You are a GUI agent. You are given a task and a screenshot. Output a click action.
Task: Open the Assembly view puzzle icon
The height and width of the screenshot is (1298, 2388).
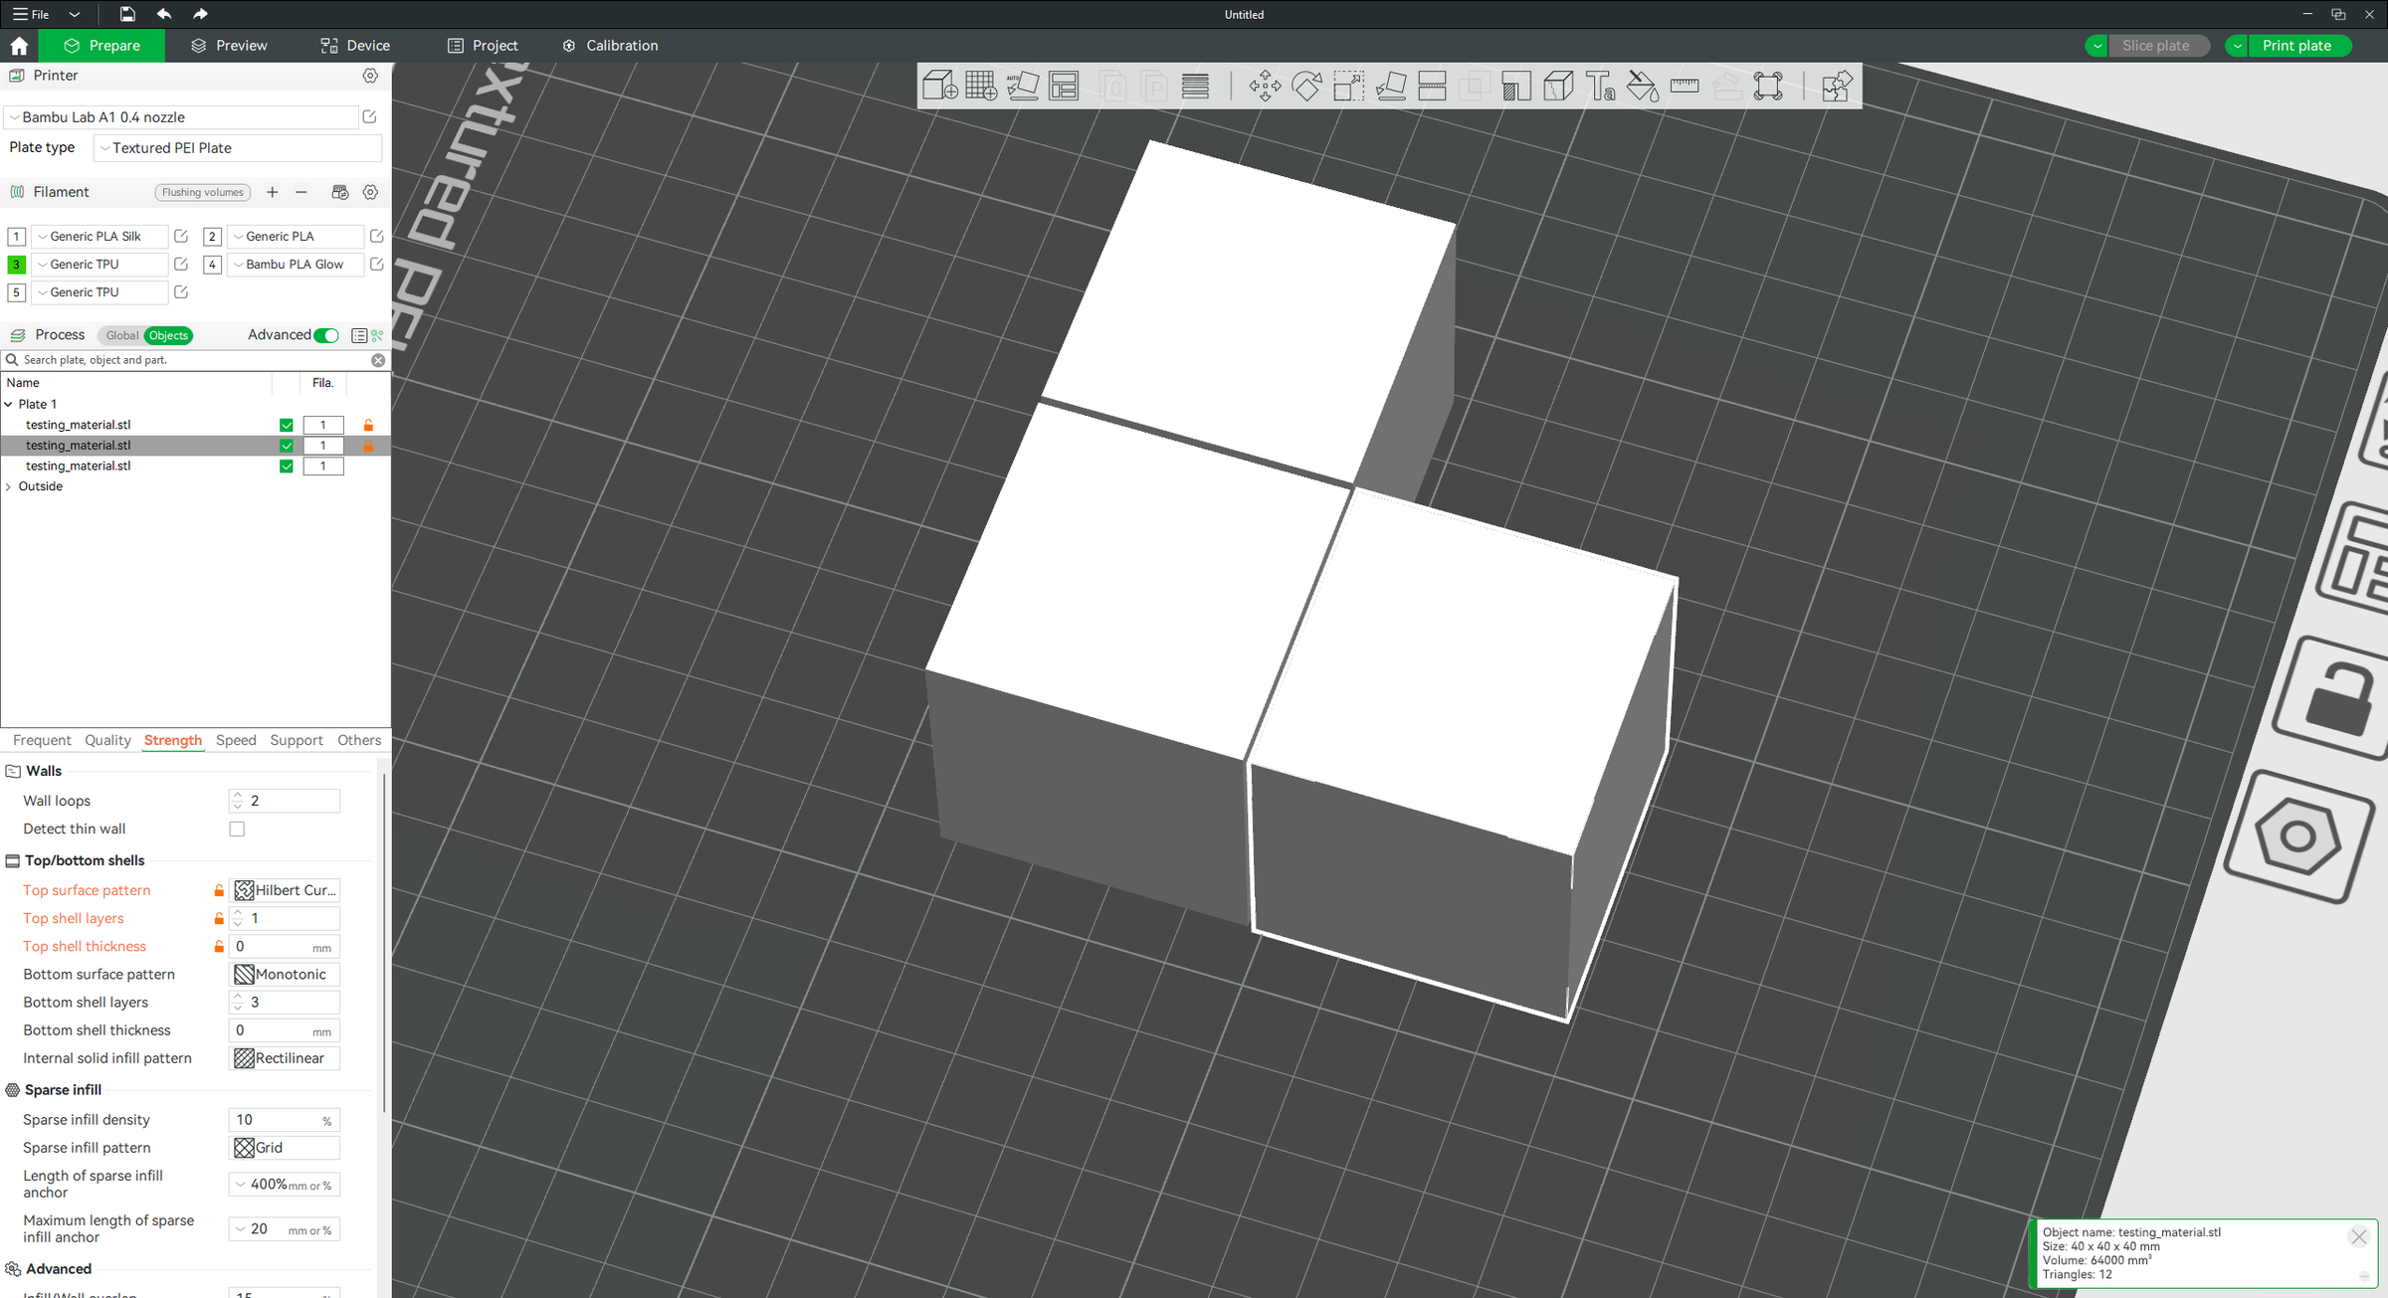pyautogui.click(x=1837, y=87)
